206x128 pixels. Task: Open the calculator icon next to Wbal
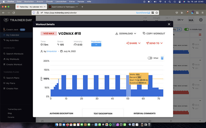pyautogui.click(x=162, y=58)
